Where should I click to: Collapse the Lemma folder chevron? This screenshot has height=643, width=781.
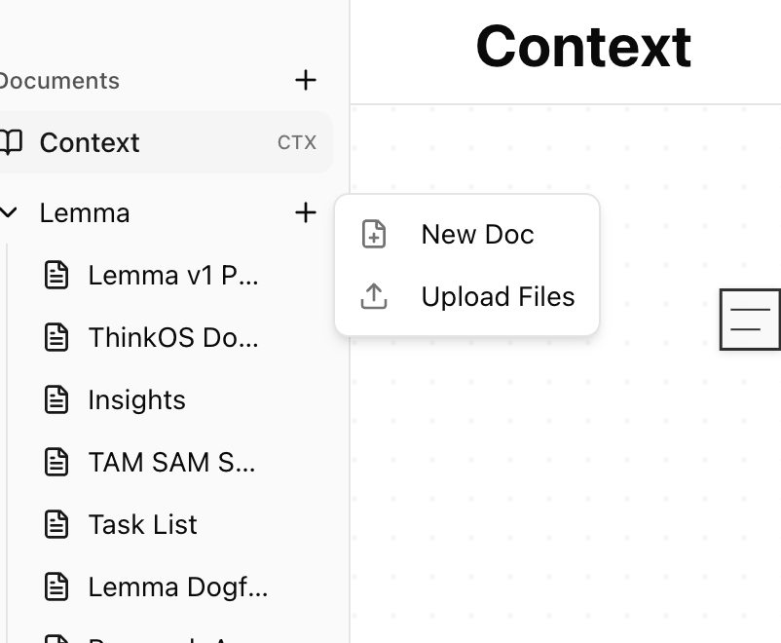click(10, 212)
